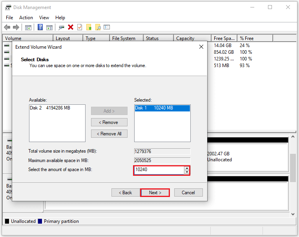Viewport: 299px width, 237px height.
Task: Sort by Free Space column header
Action: 224,38
